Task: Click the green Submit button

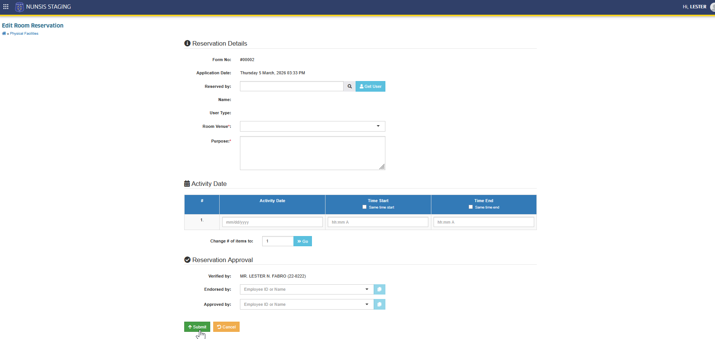Action: [x=197, y=327]
